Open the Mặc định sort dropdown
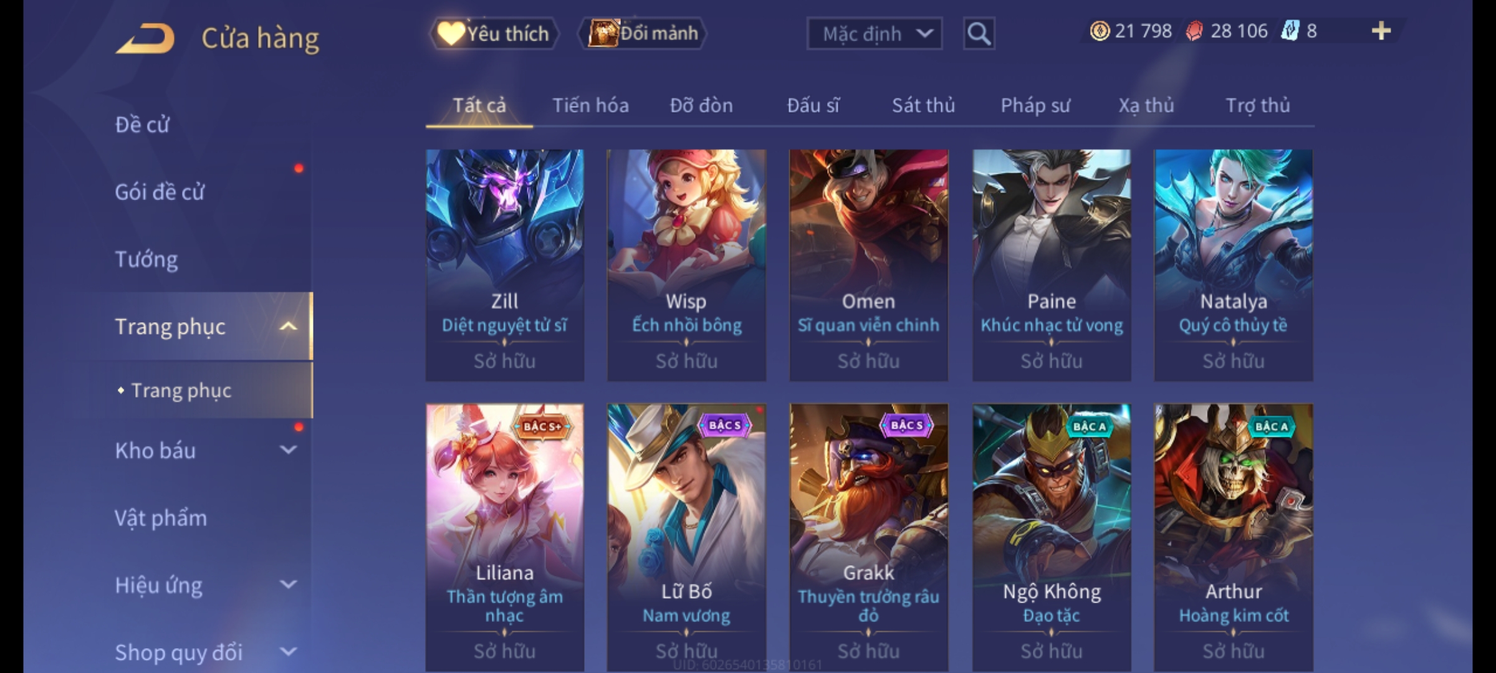 (x=875, y=34)
